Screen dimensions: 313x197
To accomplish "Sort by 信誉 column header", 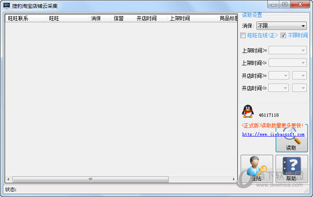I will point(123,18).
